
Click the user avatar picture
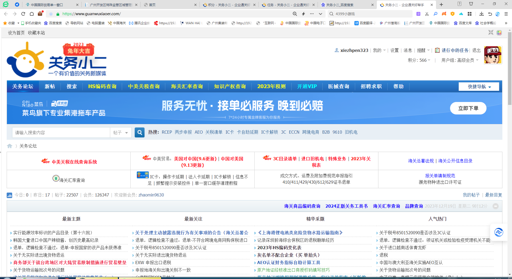(493, 55)
